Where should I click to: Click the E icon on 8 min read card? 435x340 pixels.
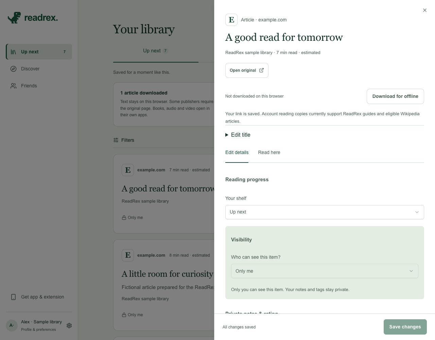click(128, 255)
